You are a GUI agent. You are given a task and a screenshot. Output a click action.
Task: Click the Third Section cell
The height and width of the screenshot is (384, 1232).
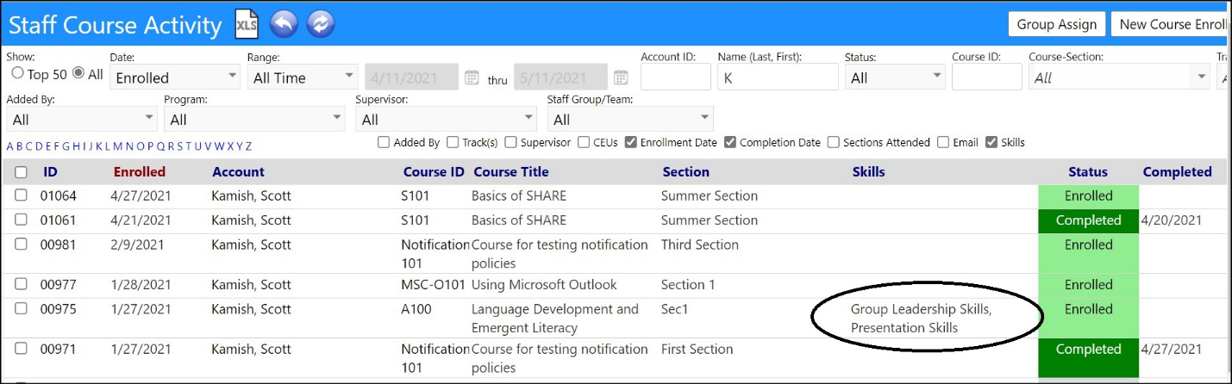699,245
